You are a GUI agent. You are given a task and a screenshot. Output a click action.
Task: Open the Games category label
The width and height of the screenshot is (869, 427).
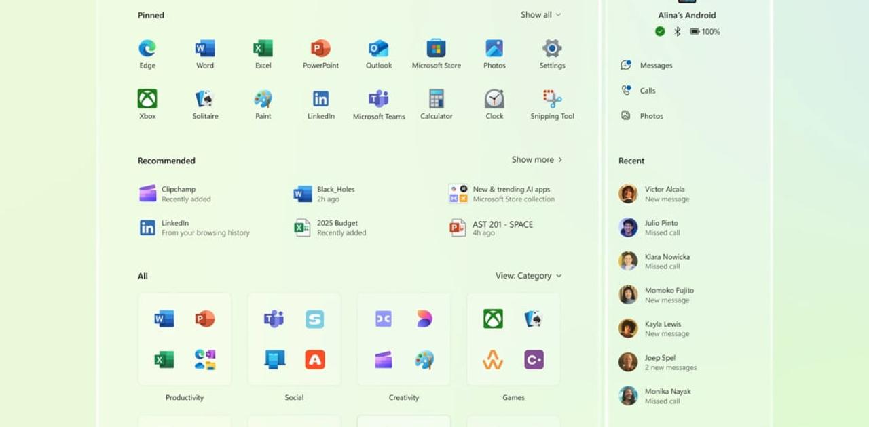513,398
